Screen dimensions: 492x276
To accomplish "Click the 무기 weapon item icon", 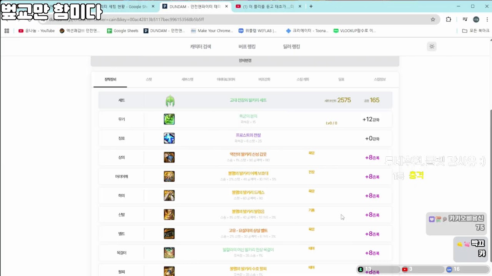I will (169, 119).
